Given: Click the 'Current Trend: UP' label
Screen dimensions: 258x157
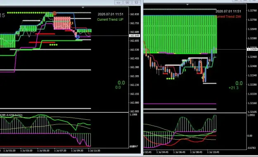Looking at the screenshot, I should click(x=110, y=19).
